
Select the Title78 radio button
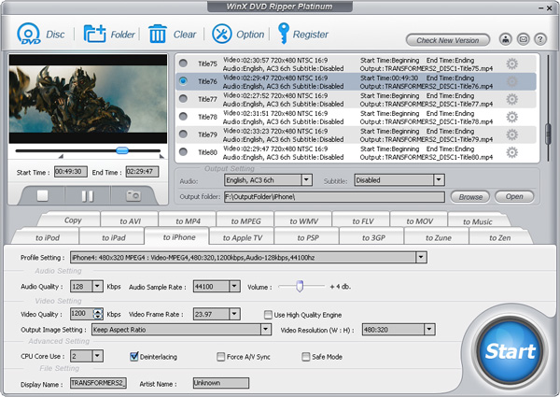[x=183, y=117]
